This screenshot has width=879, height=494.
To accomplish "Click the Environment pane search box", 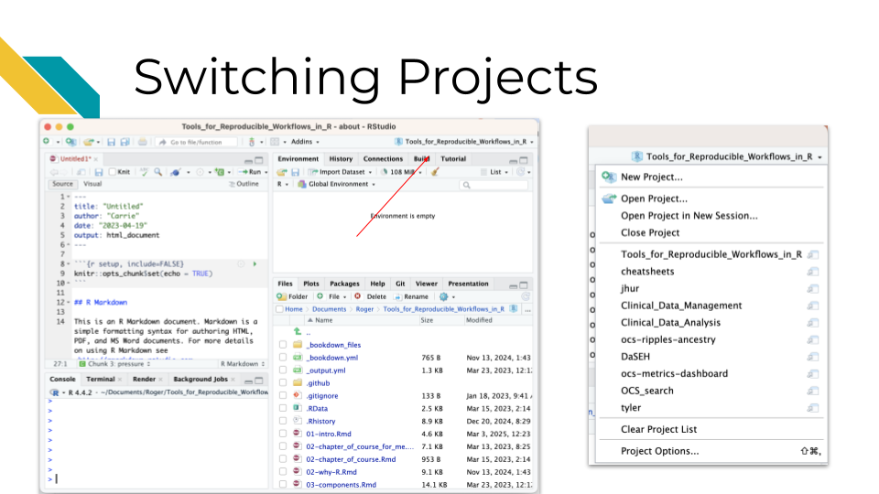I will [494, 185].
